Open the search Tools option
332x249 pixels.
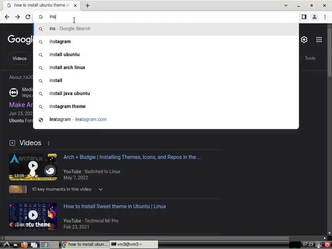[310, 58]
